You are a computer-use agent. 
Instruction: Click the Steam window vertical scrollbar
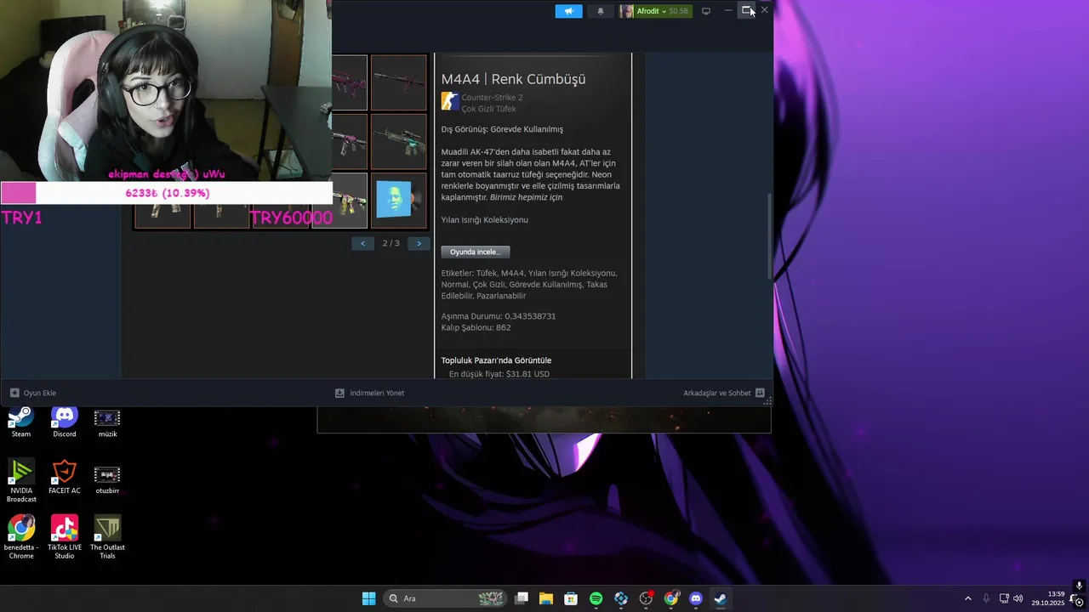click(770, 235)
